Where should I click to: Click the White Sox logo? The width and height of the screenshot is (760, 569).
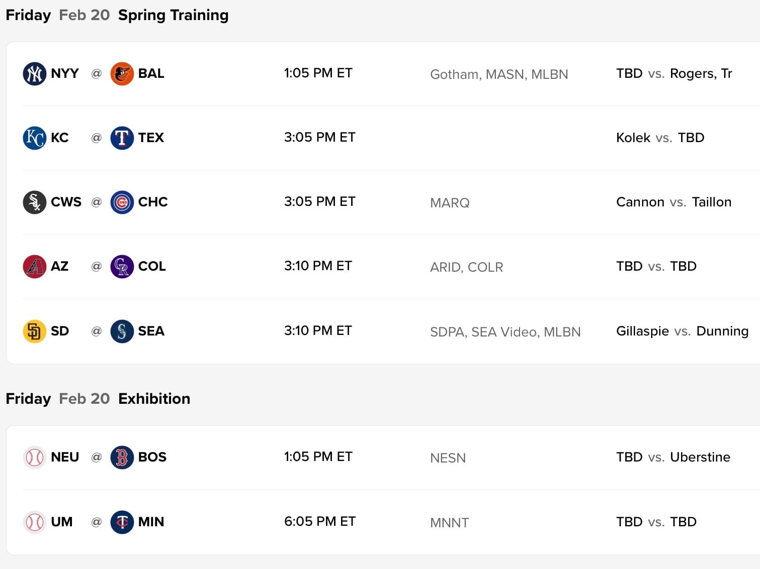tap(34, 202)
